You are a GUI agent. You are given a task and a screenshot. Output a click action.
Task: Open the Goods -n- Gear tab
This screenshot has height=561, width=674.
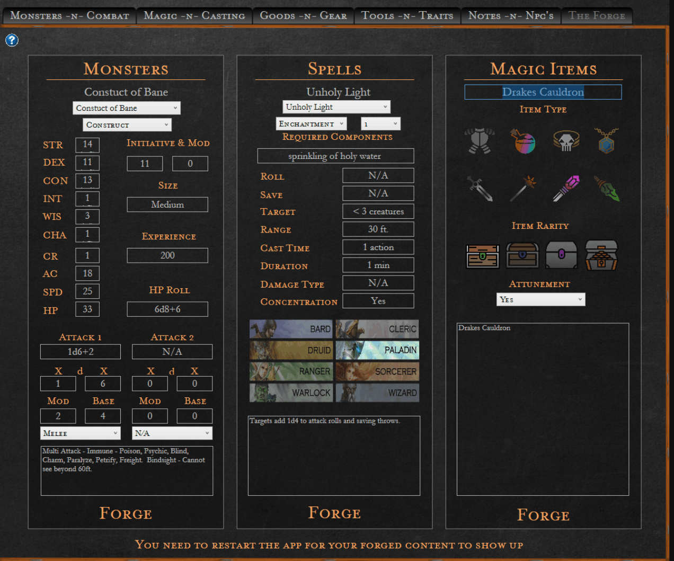303,15
